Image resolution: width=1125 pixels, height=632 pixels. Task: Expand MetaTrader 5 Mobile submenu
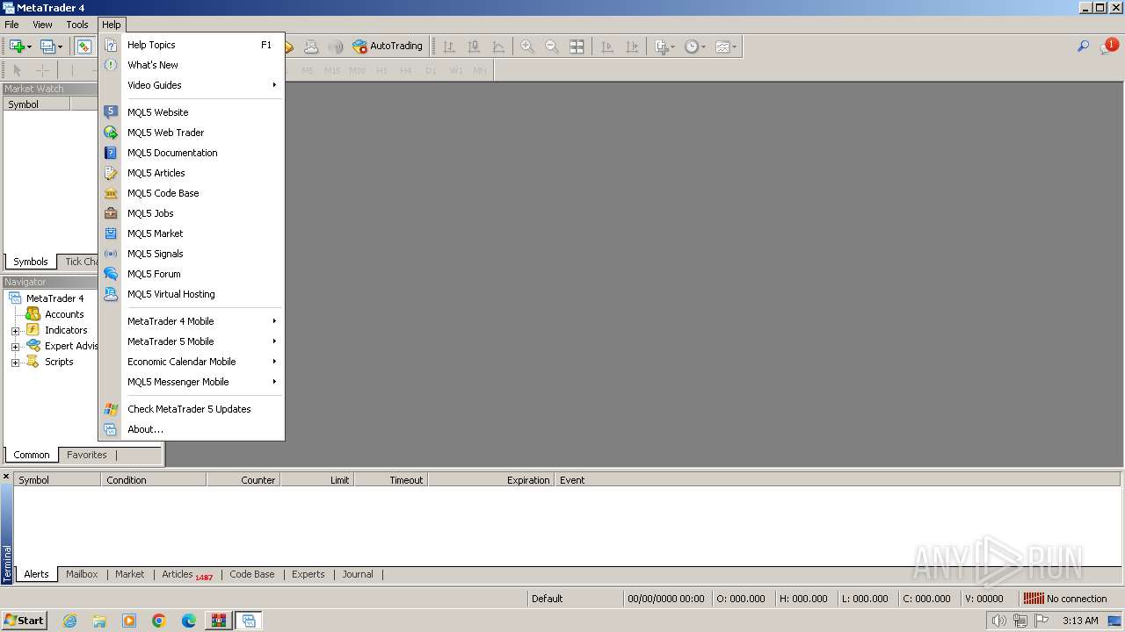tap(192, 341)
